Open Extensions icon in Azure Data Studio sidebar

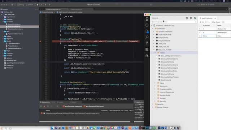[147, 49]
